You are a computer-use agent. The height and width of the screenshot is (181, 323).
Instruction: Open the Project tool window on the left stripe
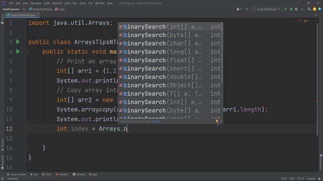tap(2, 19)
